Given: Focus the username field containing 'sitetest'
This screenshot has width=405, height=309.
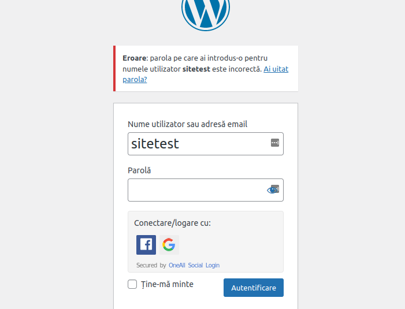Looking at the screenshot, I should (x=206, y=144).
